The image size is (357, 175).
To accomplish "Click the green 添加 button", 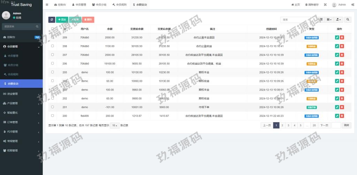I will 62,20.
